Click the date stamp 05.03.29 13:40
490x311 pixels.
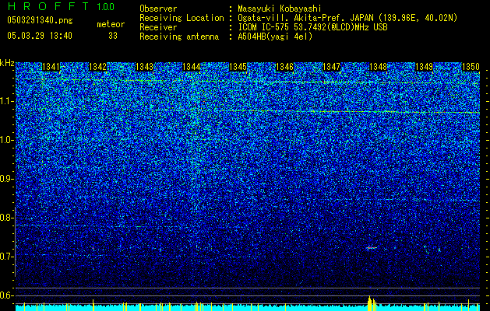coord(40,36)
